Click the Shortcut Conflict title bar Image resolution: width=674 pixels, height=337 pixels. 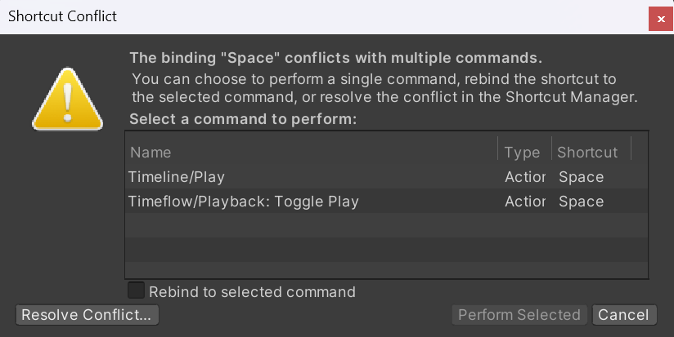pyautogui.click(x=322, y=16)
